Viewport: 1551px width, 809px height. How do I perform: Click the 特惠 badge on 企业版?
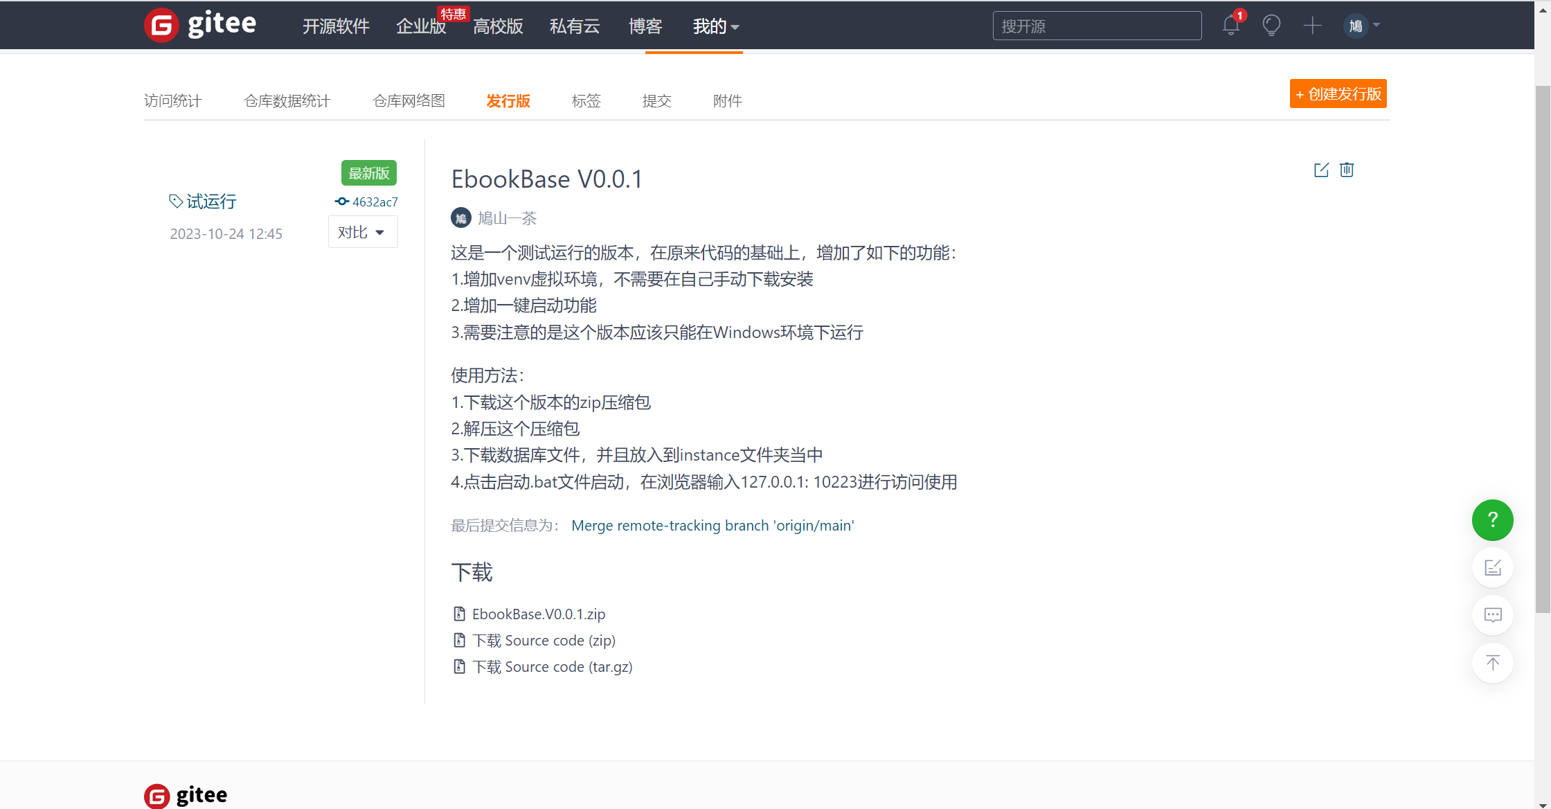pyautogui.click(x=454, y=14)
